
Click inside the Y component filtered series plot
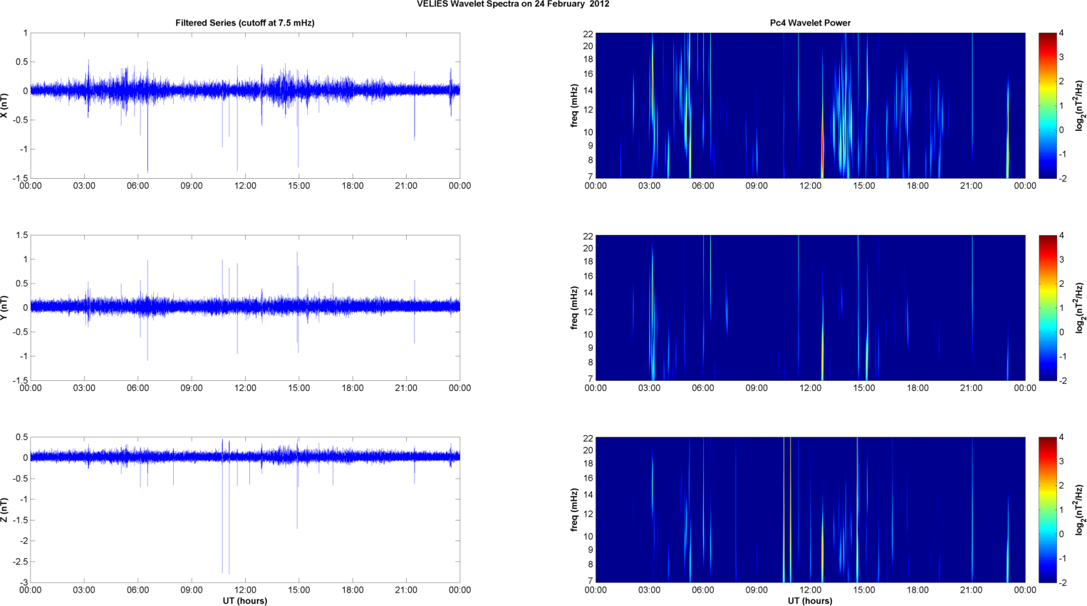(x=245, y=308)
